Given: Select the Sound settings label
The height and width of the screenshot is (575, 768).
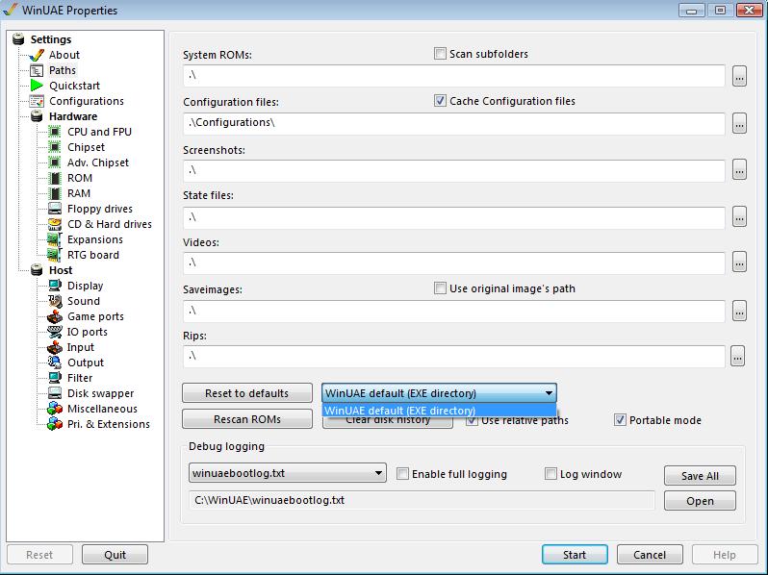Looking at the screenshot, I should 84,301.
